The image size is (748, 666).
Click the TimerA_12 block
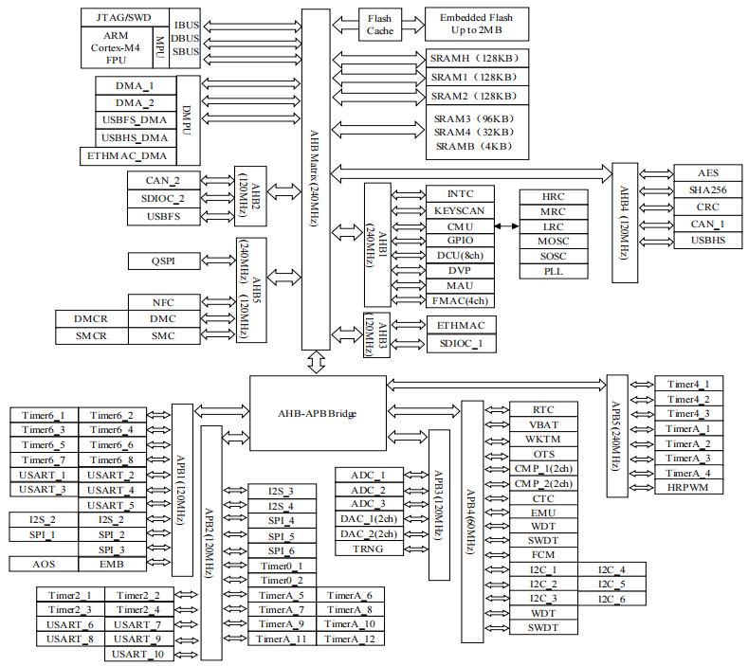tap(350, 639)
